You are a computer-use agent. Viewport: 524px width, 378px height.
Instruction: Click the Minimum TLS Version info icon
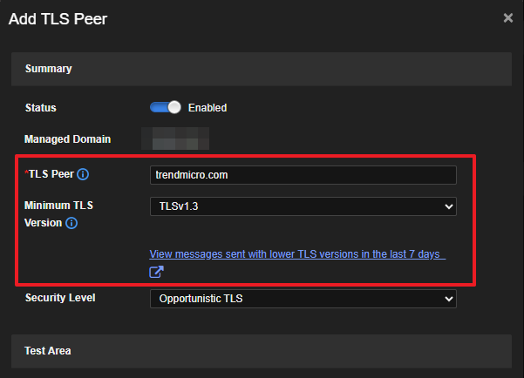71,223
